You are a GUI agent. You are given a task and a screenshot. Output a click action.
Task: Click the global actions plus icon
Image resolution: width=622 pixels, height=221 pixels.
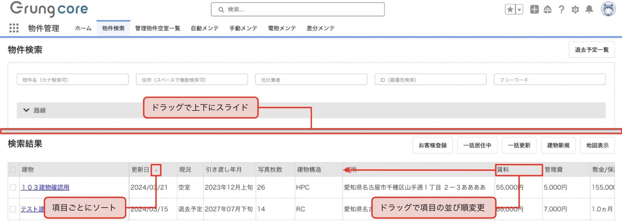pos(534,9)
